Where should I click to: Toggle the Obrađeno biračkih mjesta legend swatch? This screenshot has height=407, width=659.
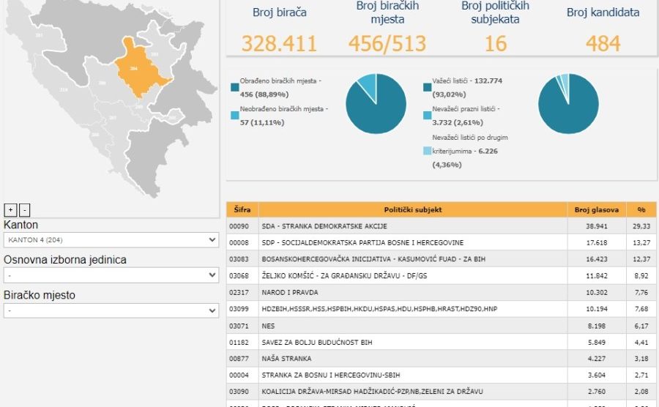[x=234, y=87]
